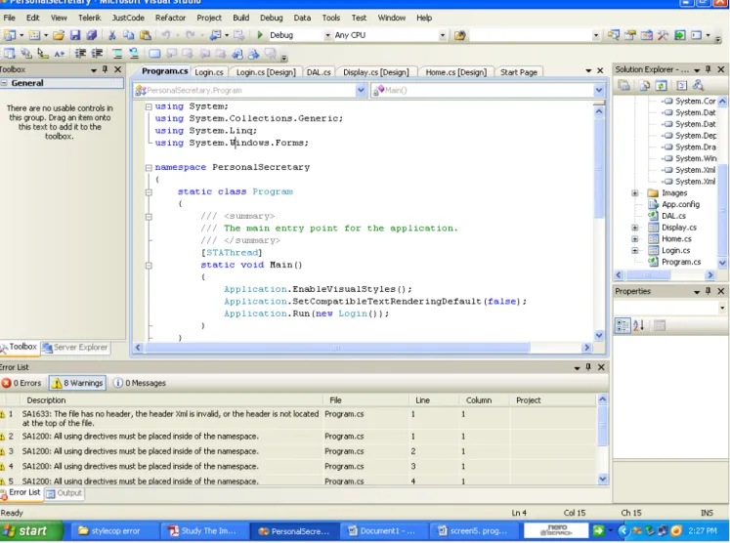The image size is (730, 543).
Task: Click the Open File folder icon
Action: coord(59,35)
